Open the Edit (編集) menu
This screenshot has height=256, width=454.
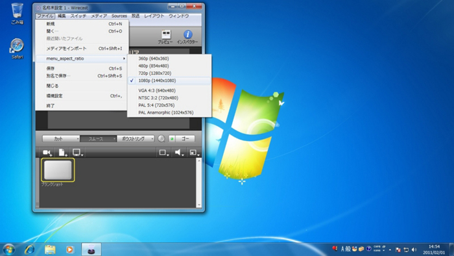62,16
